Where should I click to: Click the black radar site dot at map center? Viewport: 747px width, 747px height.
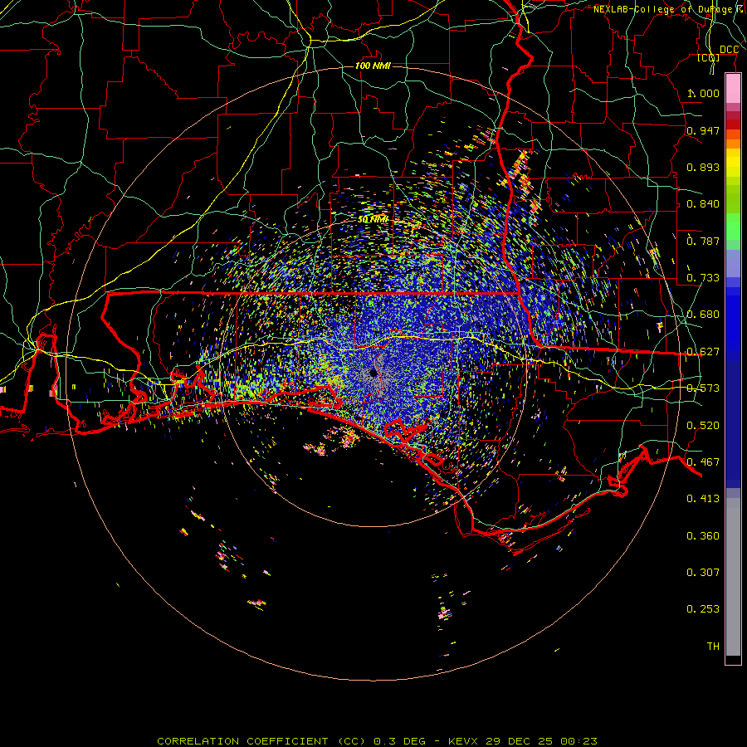(373, 373)
